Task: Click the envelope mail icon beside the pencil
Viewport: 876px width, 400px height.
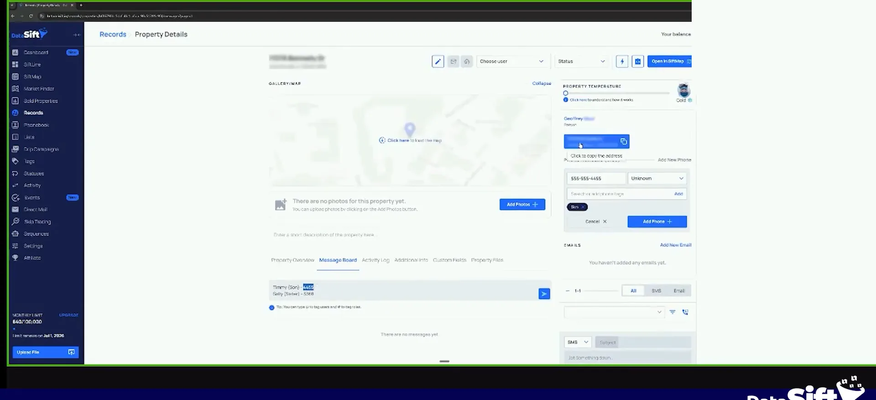Action: tap(453, 61)
